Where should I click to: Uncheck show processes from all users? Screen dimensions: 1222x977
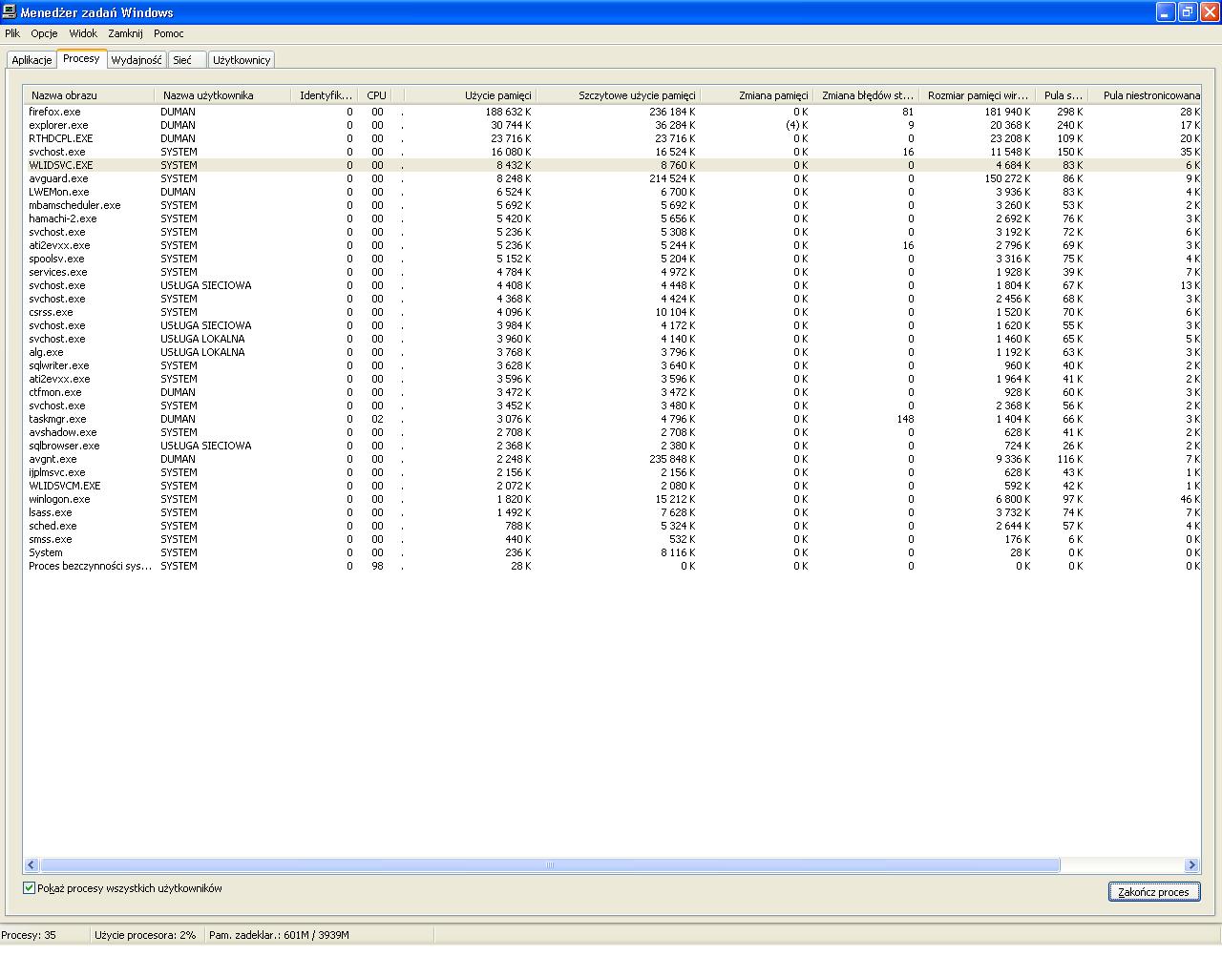pyautogui.click(x=30, y=888)
